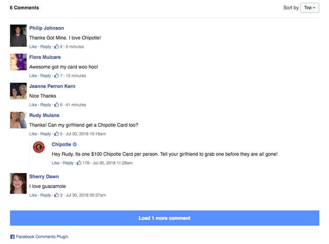Click the thumbs-up icon on Flora Mulcare's comment

pos(56,76)
